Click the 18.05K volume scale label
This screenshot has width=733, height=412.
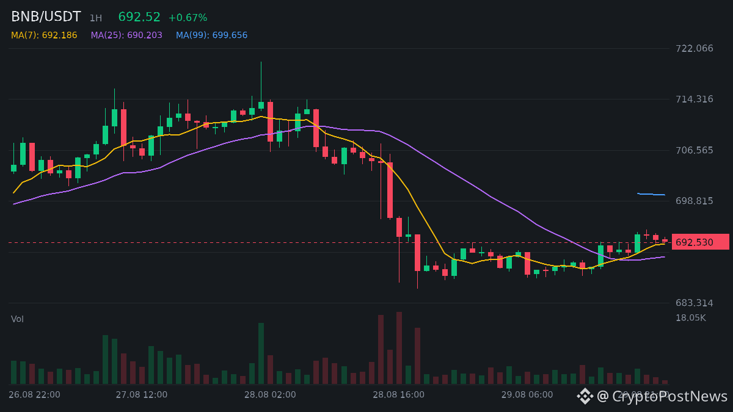pos(691,317)
